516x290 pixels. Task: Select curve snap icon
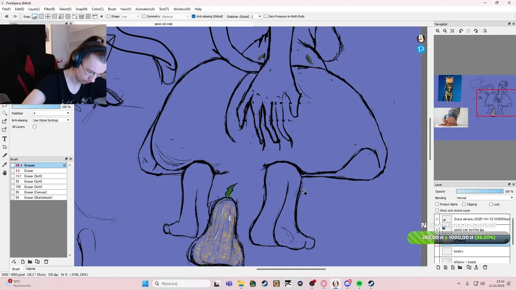(75, 17)
